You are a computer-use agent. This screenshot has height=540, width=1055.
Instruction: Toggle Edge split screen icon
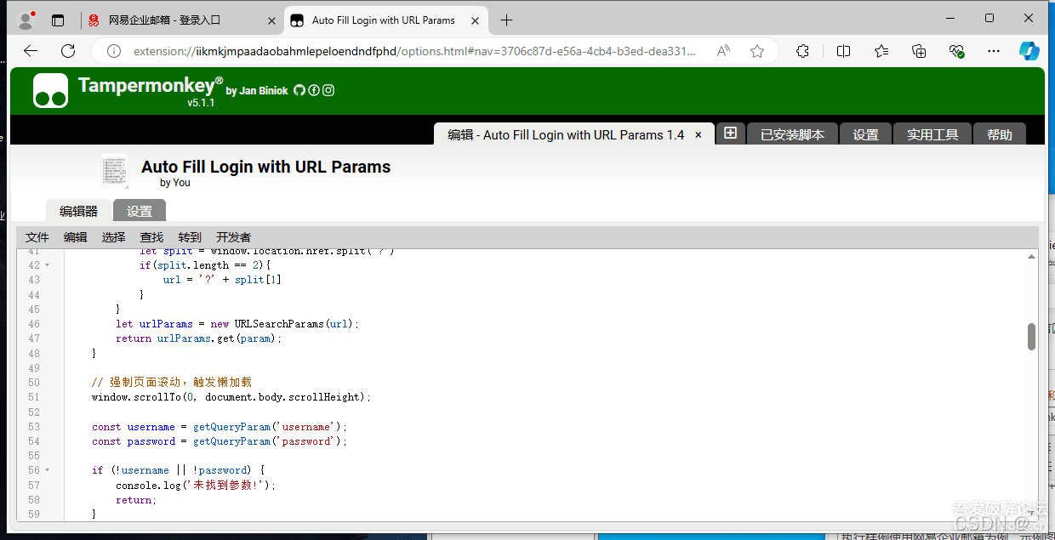[843, 51]
